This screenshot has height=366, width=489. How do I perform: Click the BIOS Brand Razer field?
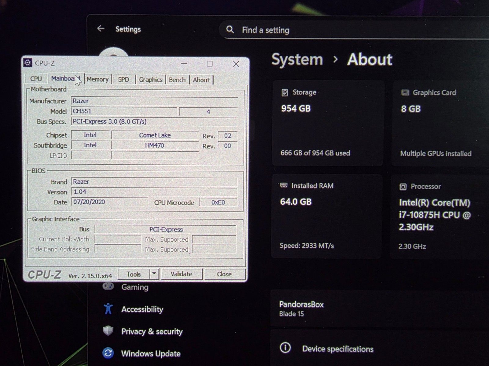(154, 182)
